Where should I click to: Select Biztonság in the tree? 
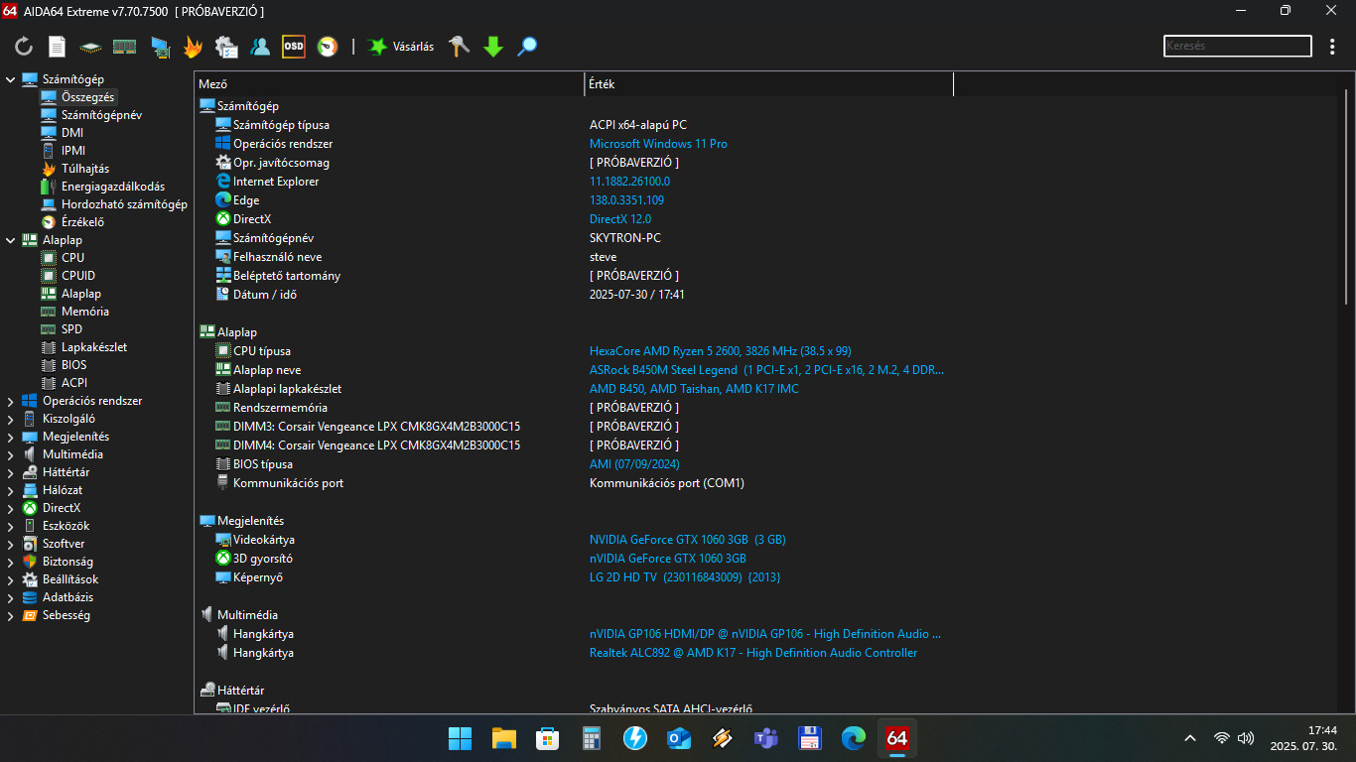[x=68, y=562]
